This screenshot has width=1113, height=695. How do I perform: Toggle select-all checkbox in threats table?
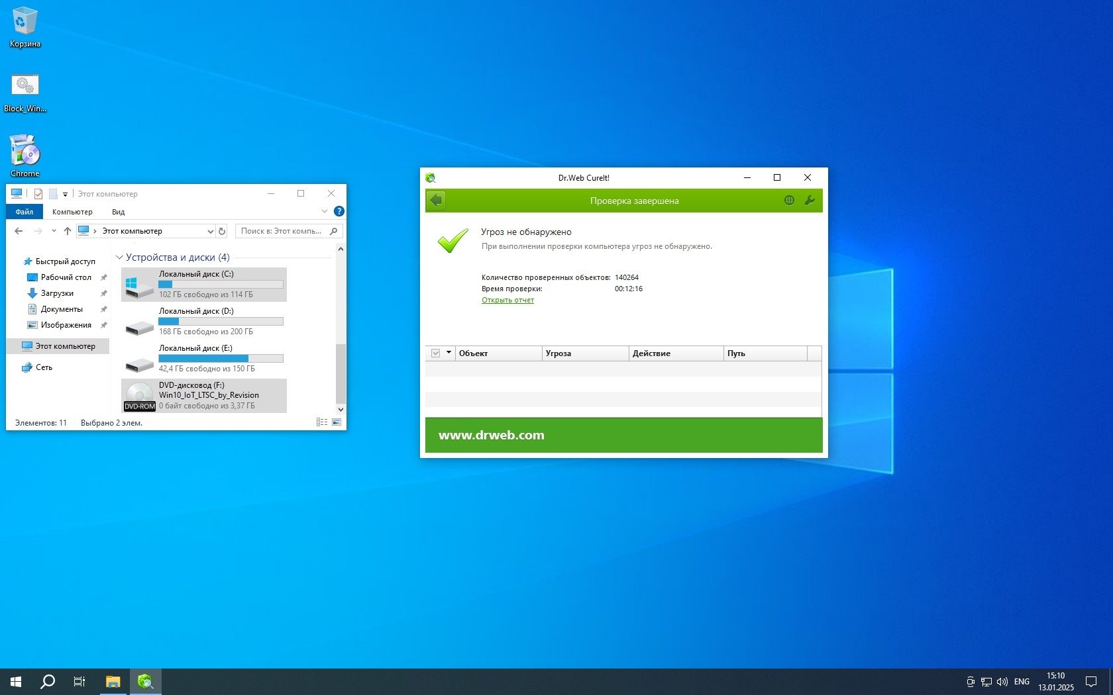435,353
